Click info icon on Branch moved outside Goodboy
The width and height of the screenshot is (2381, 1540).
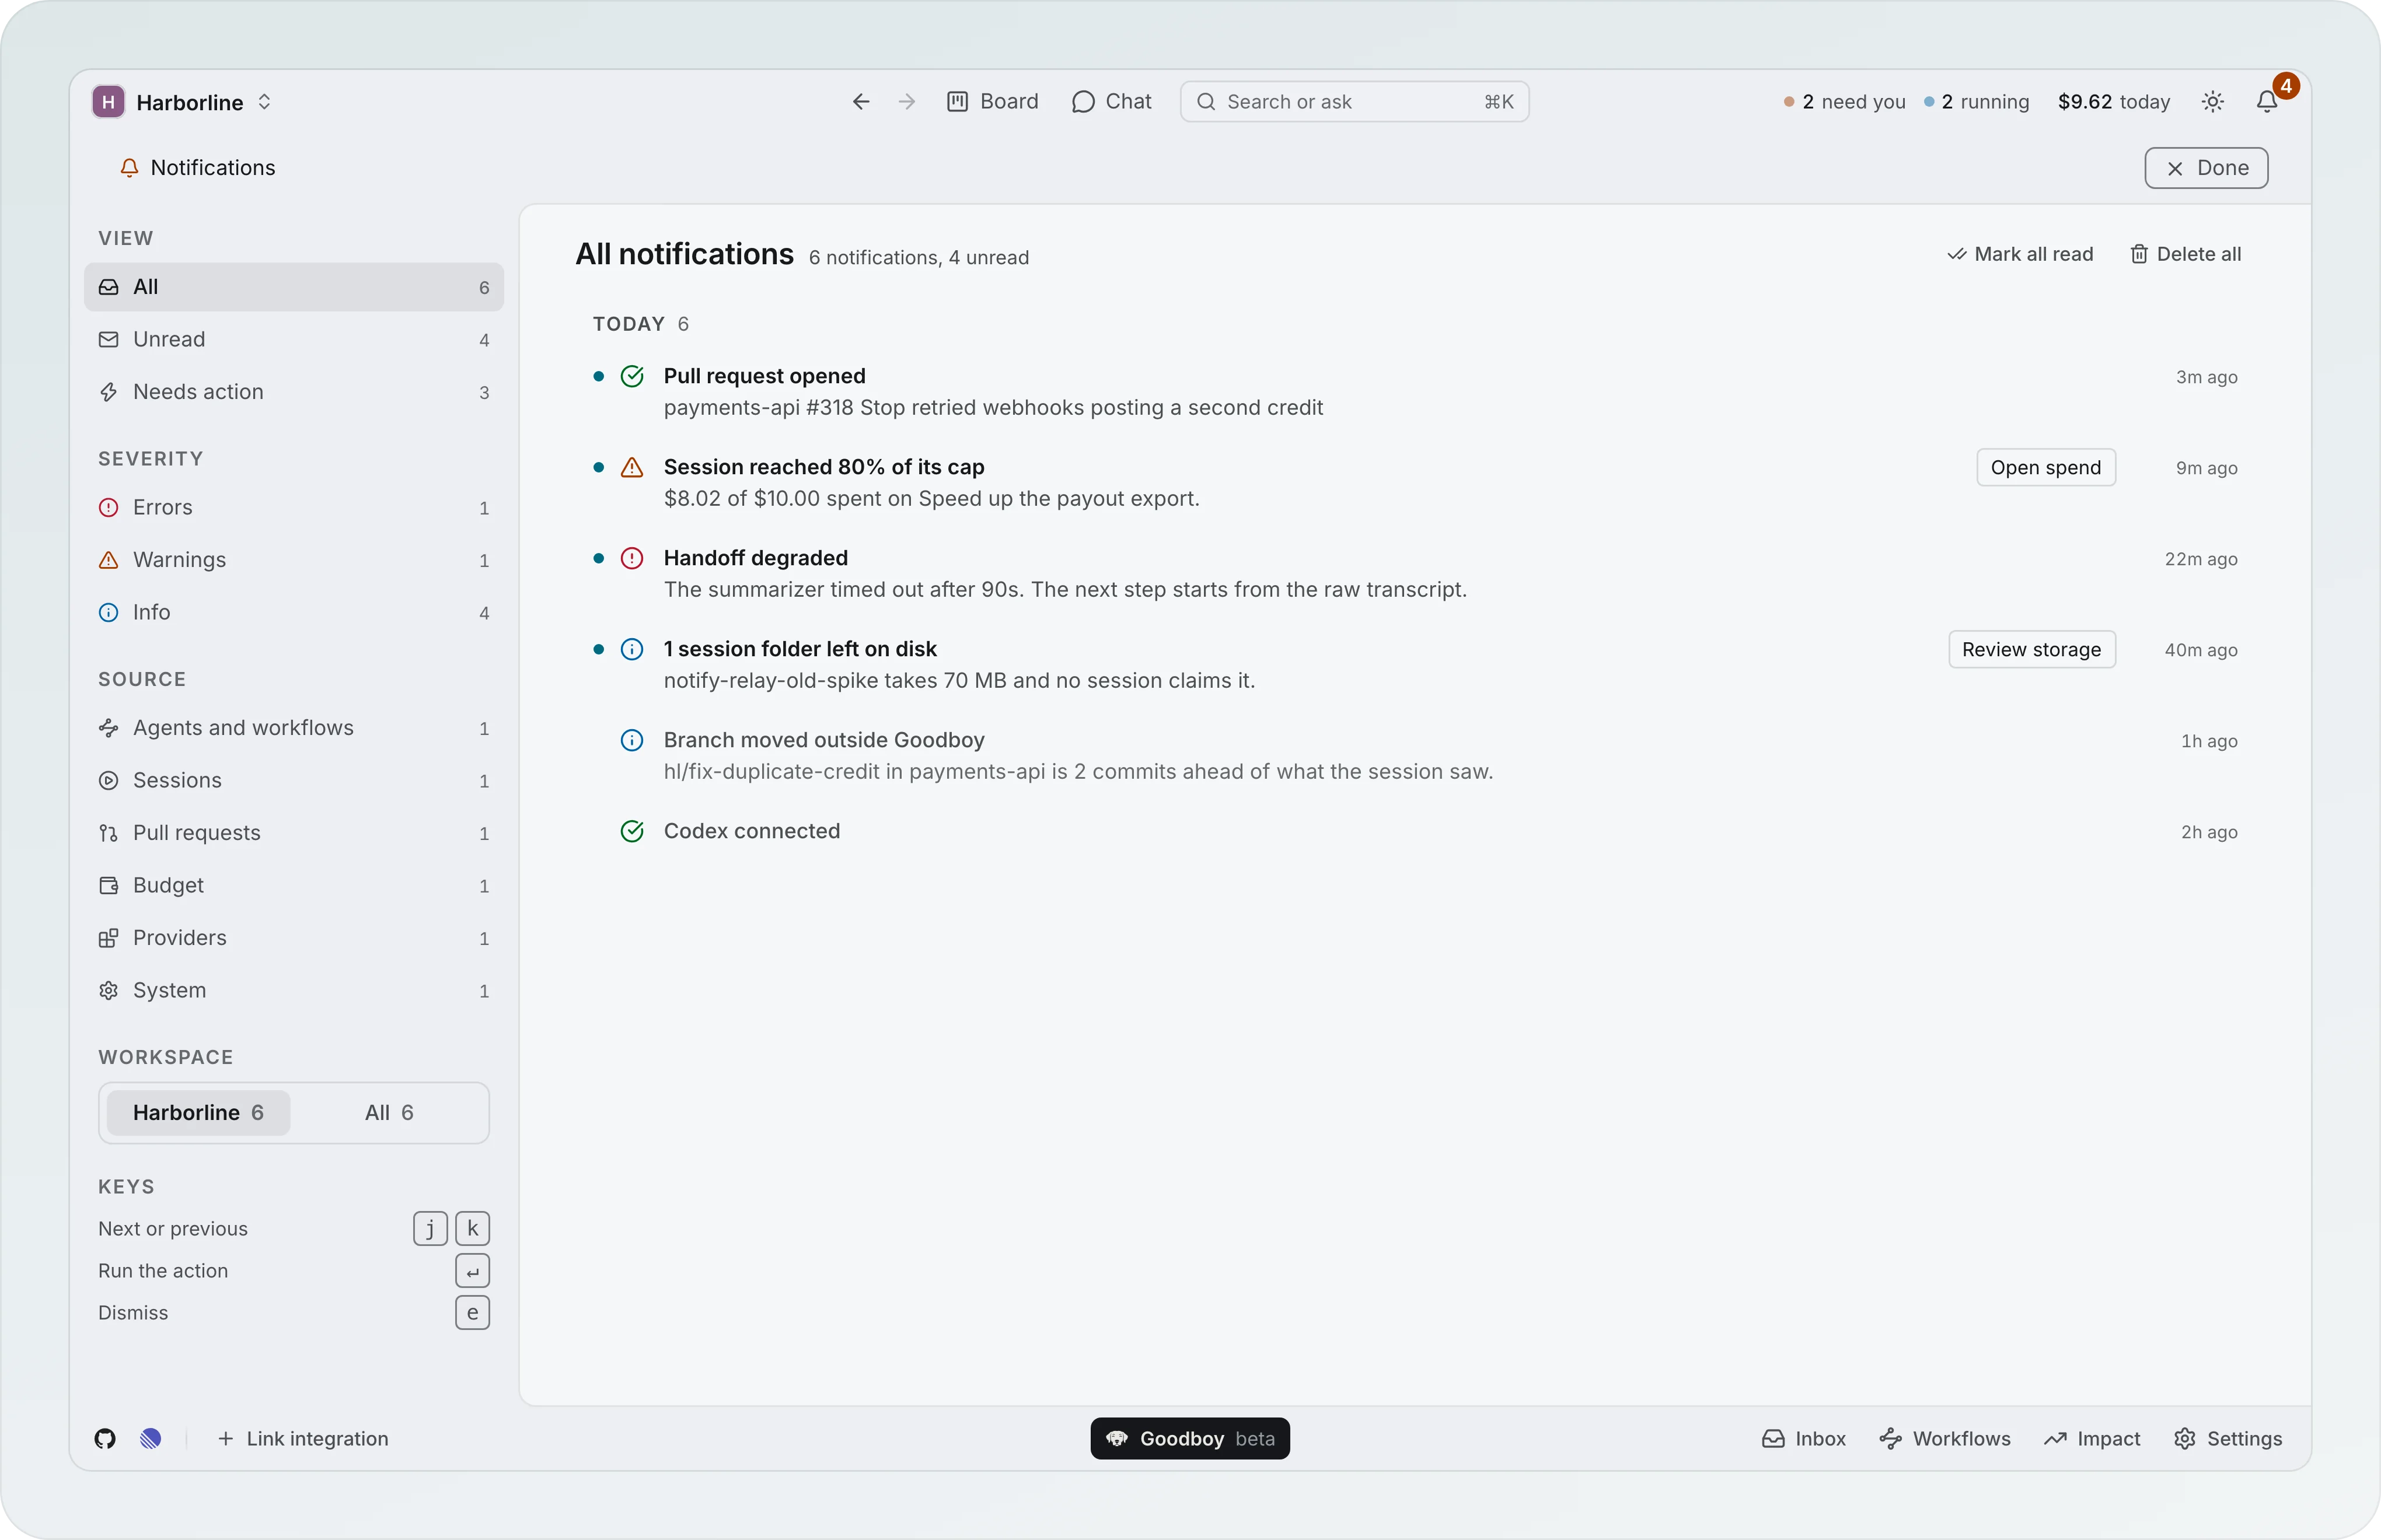[x=632, y=740]
